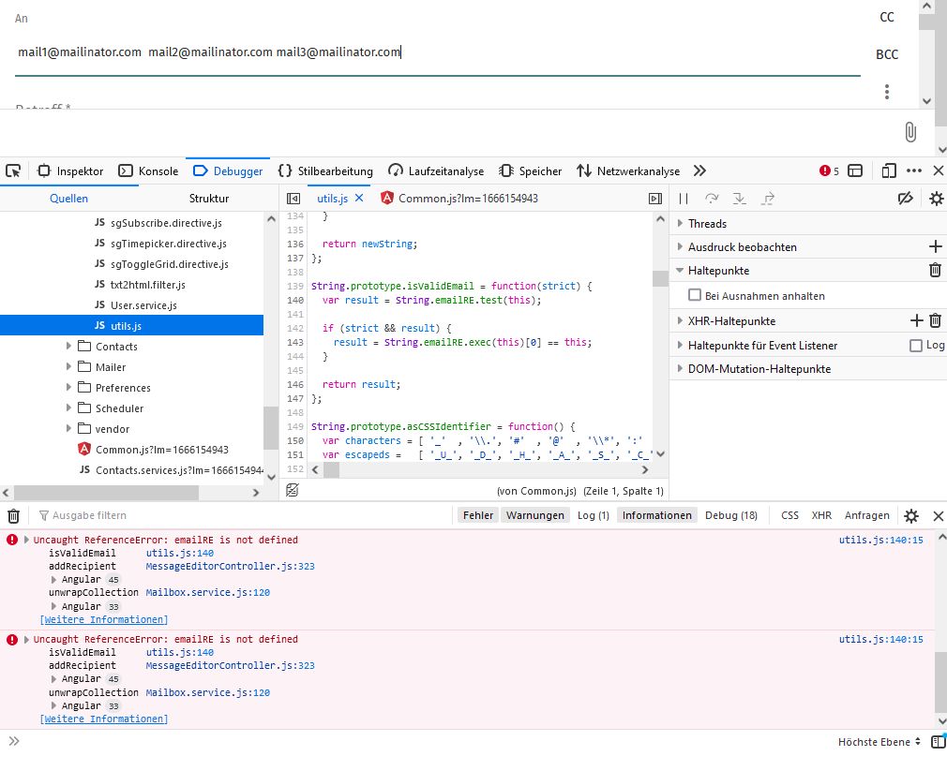This screenshot has height=771, width=947.
Task: Toggle the Log checkbox for Event Listener breakpoints
Action: (916, 345)
